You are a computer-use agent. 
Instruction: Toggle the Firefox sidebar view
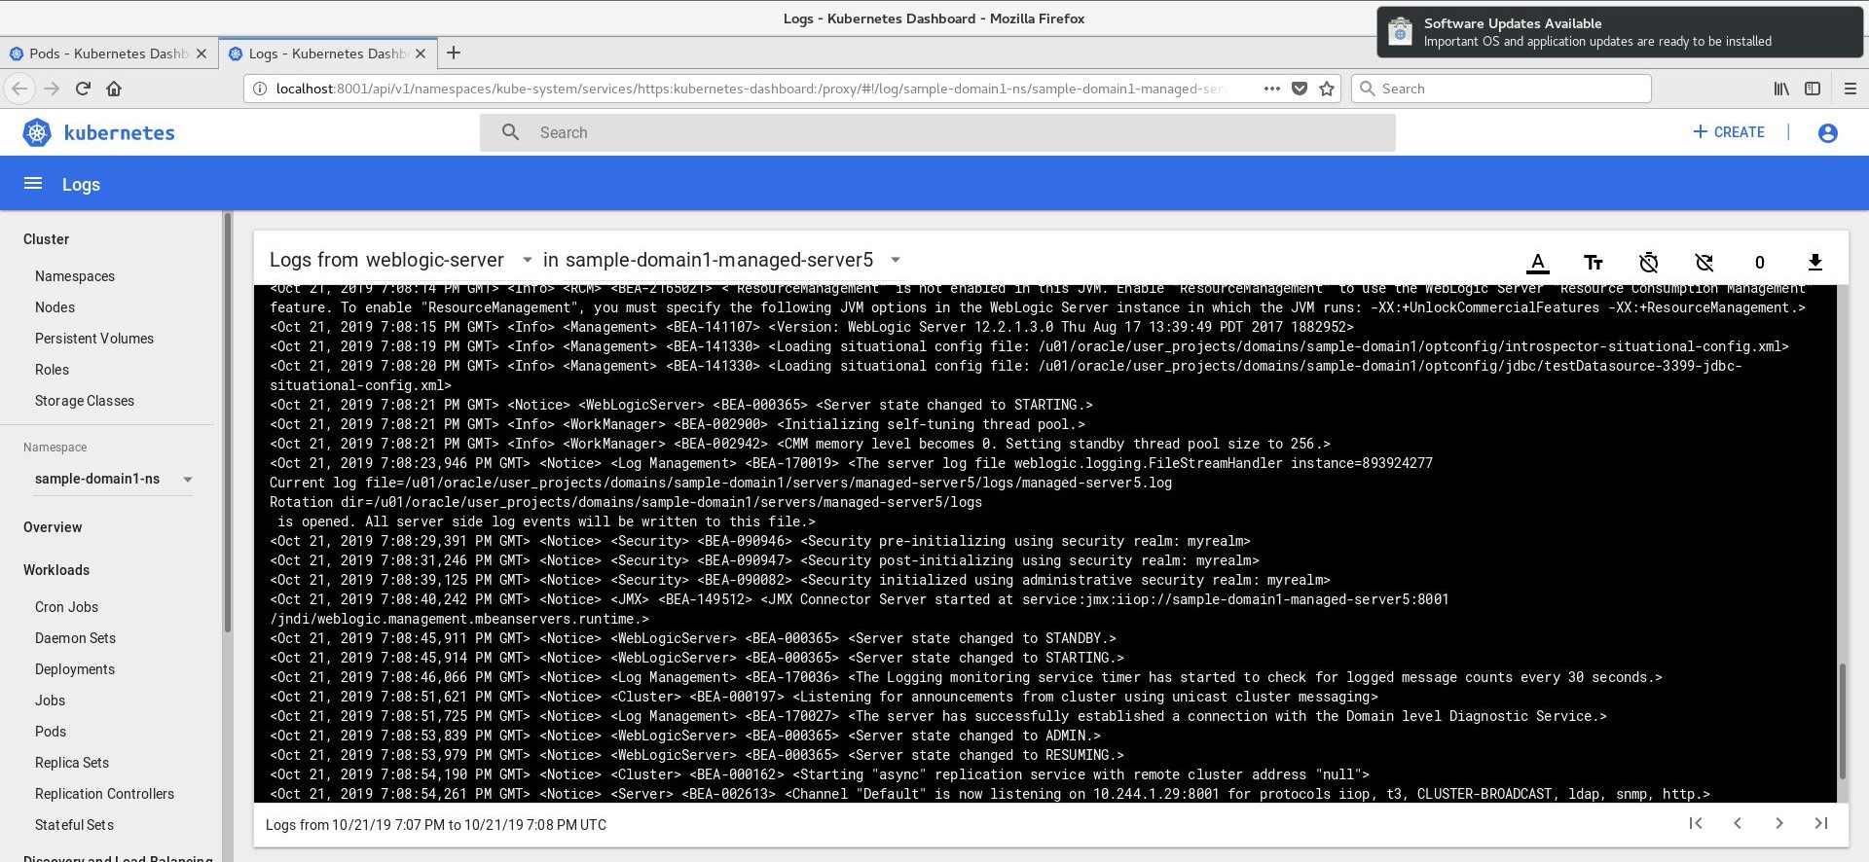point(1813,89)
